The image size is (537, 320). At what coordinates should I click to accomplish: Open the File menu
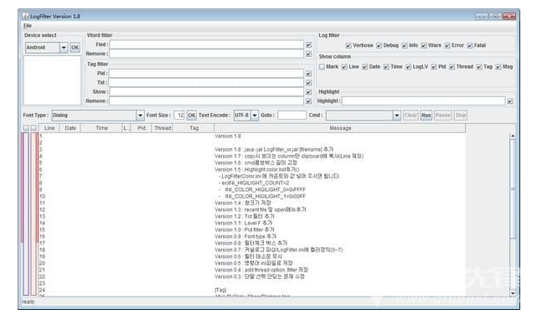point(28,26)
